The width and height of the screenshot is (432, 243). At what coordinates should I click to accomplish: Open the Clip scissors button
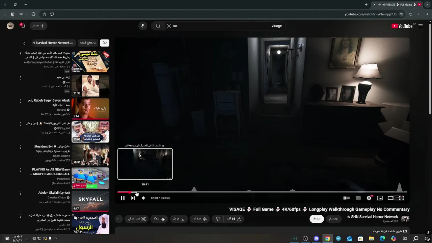[x=137, y=219]
